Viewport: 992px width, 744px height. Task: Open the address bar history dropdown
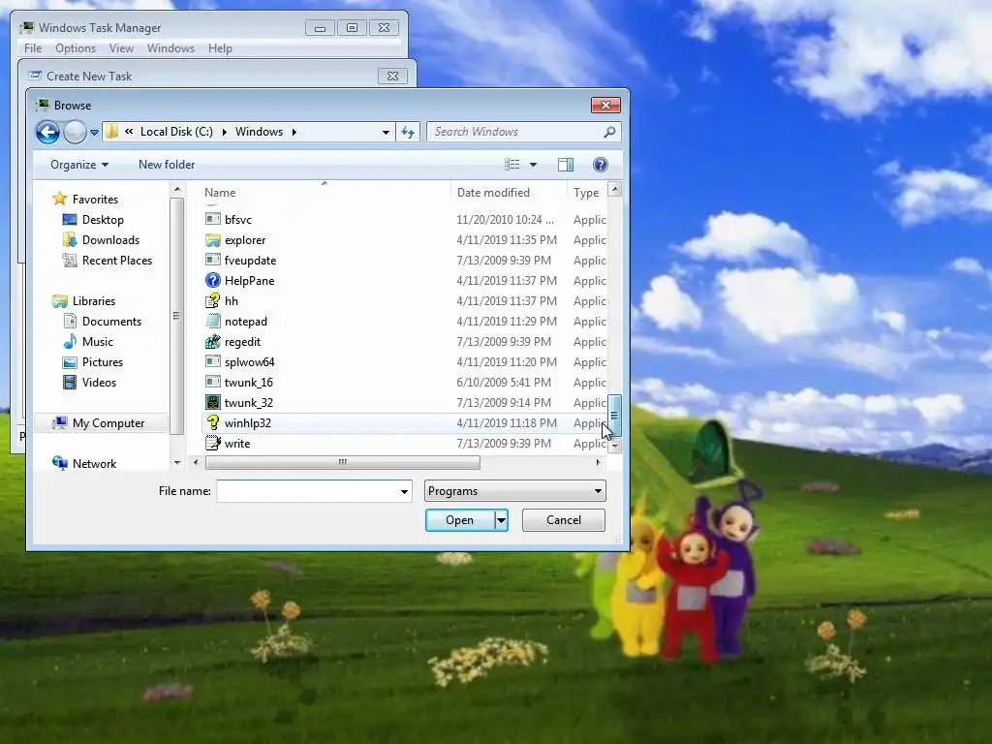tap(386, 132)
